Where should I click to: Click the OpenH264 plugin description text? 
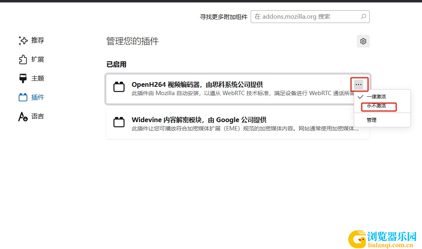[x=243, y=94]
